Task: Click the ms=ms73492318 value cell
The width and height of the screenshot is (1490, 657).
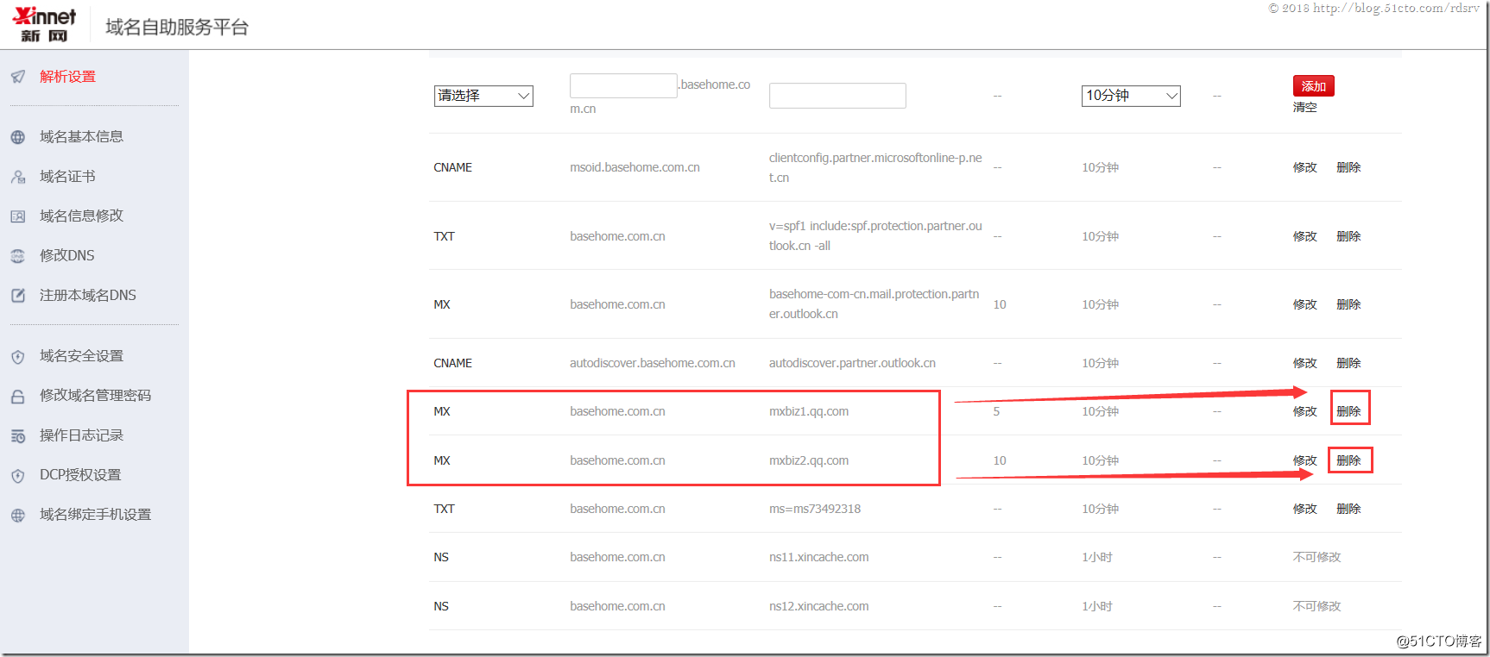Action: [815, 509]
